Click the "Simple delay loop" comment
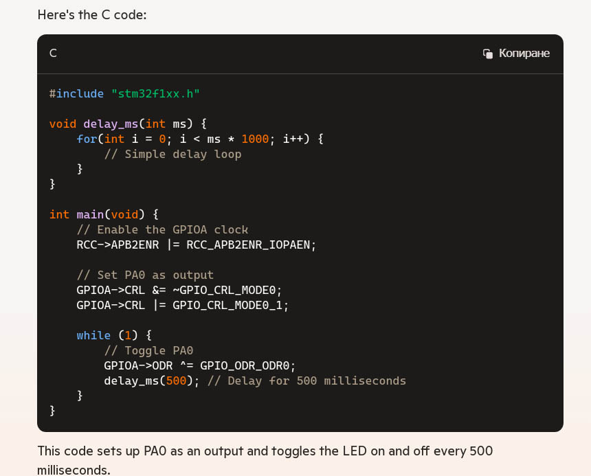The width and height of the screenshot is (591, 476). click(x=172, y=154)
